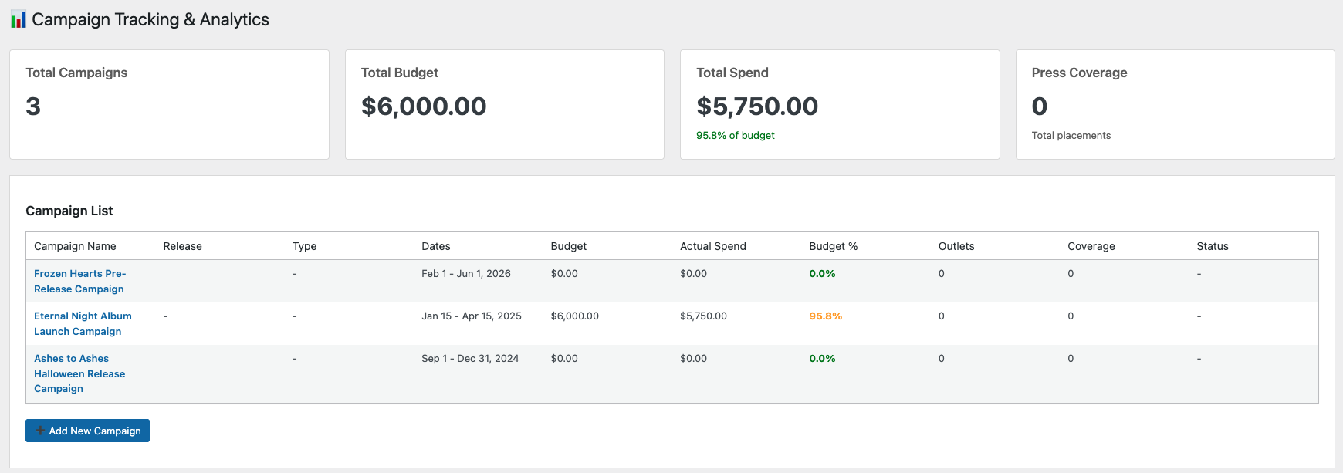Click the Total placements caption
This screenshot has width=1343, height=473.
pyautogui.click(x=1071, y=135)
